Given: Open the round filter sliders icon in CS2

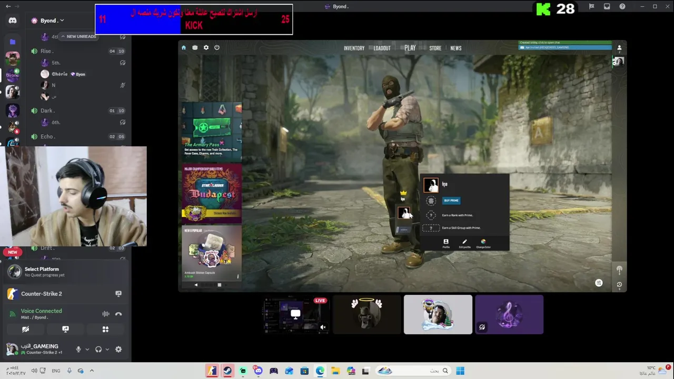Looking at the screenshot, I should 599,283.
